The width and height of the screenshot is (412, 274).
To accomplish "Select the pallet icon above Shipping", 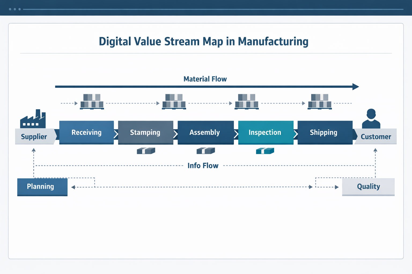I will tap(320, 102).
